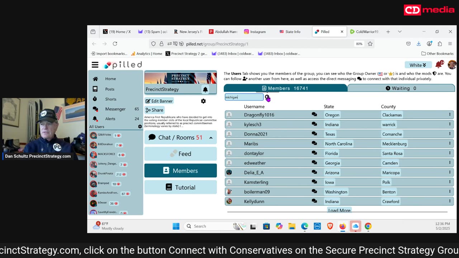The image size is (459, 258).
Task: Click the All Users gear icon
Action: (140, 127)
